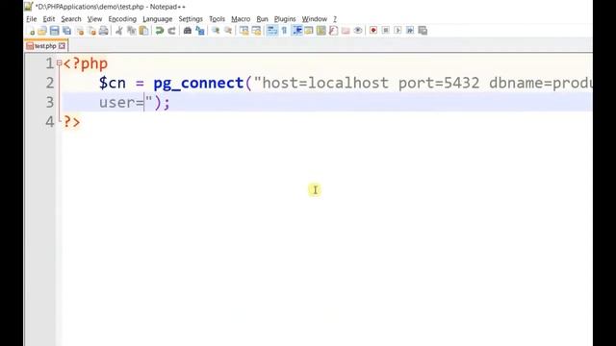Open the user defined language icon
The image size is (616, 346).
309,31
